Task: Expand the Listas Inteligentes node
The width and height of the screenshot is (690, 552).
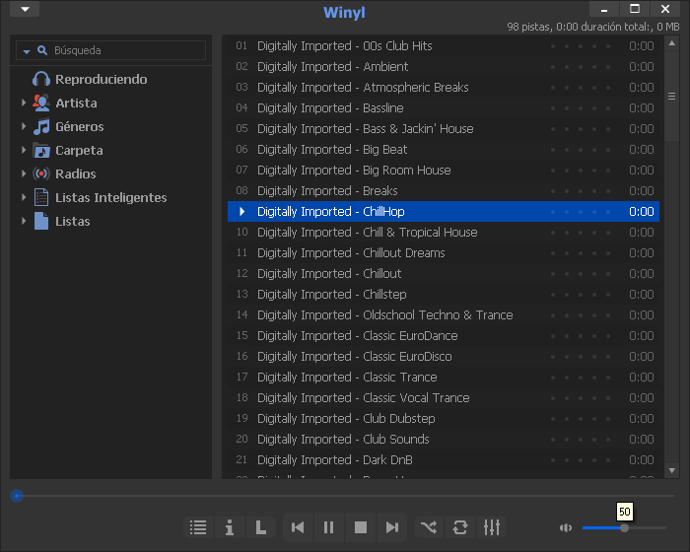Action: click(x=24, y=197)
